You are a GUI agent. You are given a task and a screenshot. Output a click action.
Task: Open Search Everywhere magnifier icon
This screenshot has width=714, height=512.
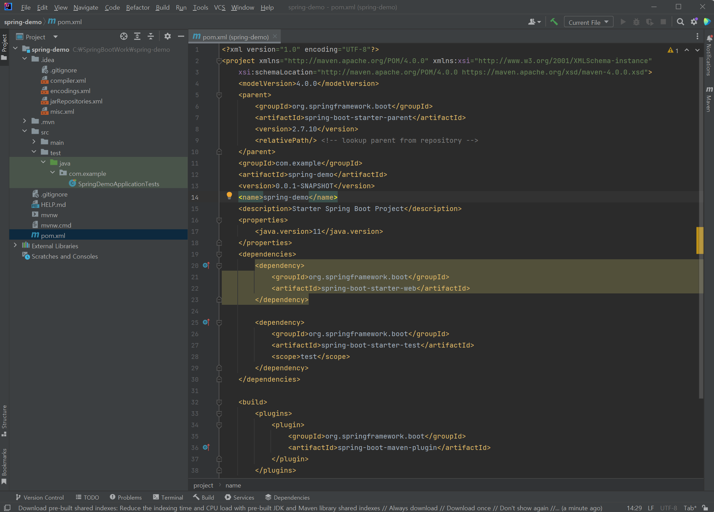[x=680, y=22]
